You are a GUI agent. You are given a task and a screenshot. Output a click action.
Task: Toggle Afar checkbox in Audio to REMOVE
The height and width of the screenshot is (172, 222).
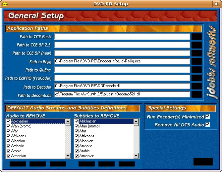(x=9, y=131)
